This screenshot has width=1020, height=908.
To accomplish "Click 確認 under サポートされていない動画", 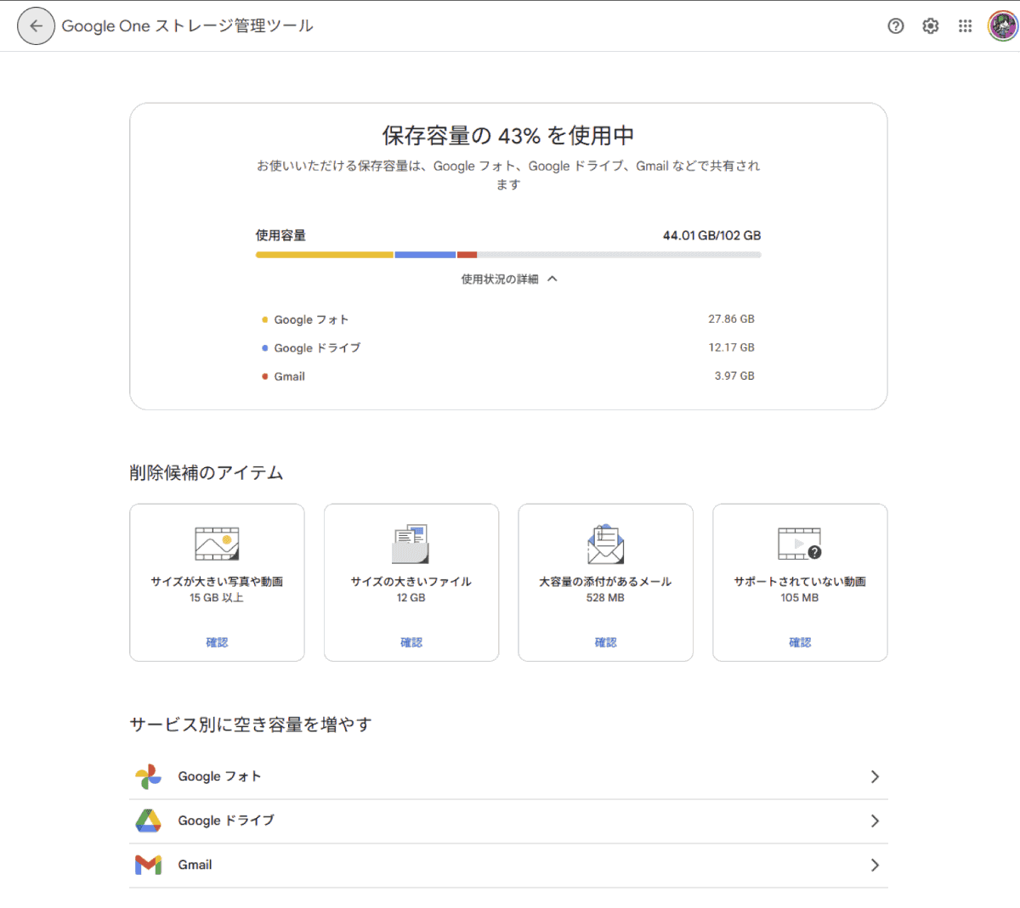I will (x=800, y=642).
